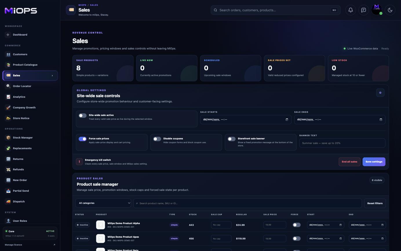The image size is (401, 251).
Task: Click the global settings gear icon
Action: tap(380, 93)
